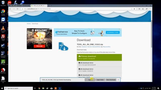Open File Explorer from taskbar
This screenshot has width=161, height=90.
(x=43, y=88)
